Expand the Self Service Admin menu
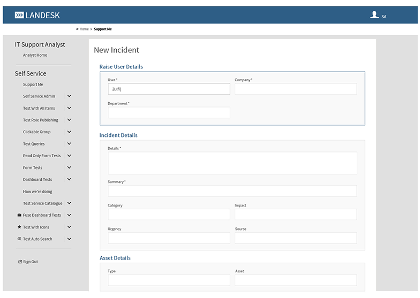Viewport: 420px width, 298px height. pos(69,96)
